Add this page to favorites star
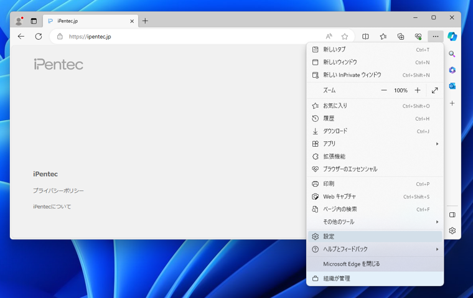Screen dimensions: 473x298 (345, 37)
